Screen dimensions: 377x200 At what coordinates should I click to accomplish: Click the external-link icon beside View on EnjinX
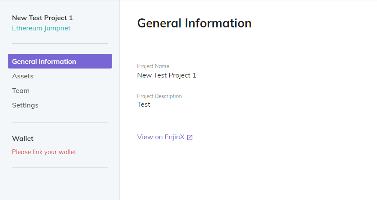(x=190, y=137)
